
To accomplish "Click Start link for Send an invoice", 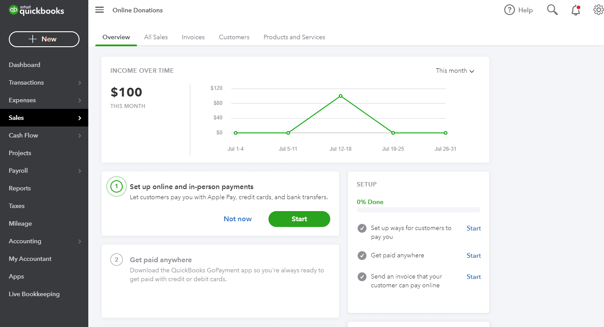I will click(x=474, y=277).
